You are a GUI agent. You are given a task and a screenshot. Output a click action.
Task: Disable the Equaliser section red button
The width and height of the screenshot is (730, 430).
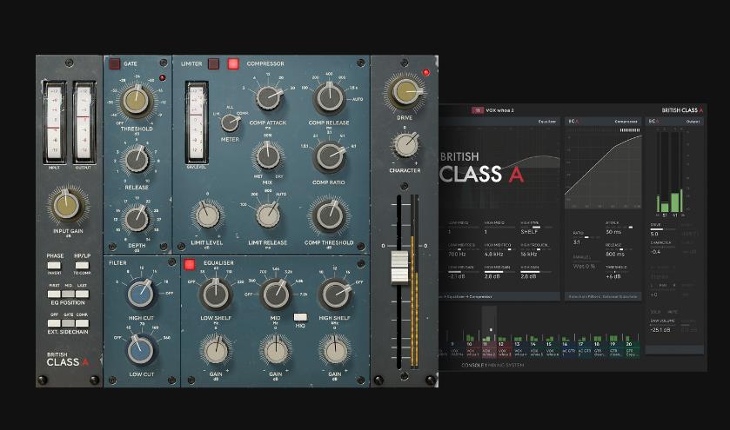[189, 264]
